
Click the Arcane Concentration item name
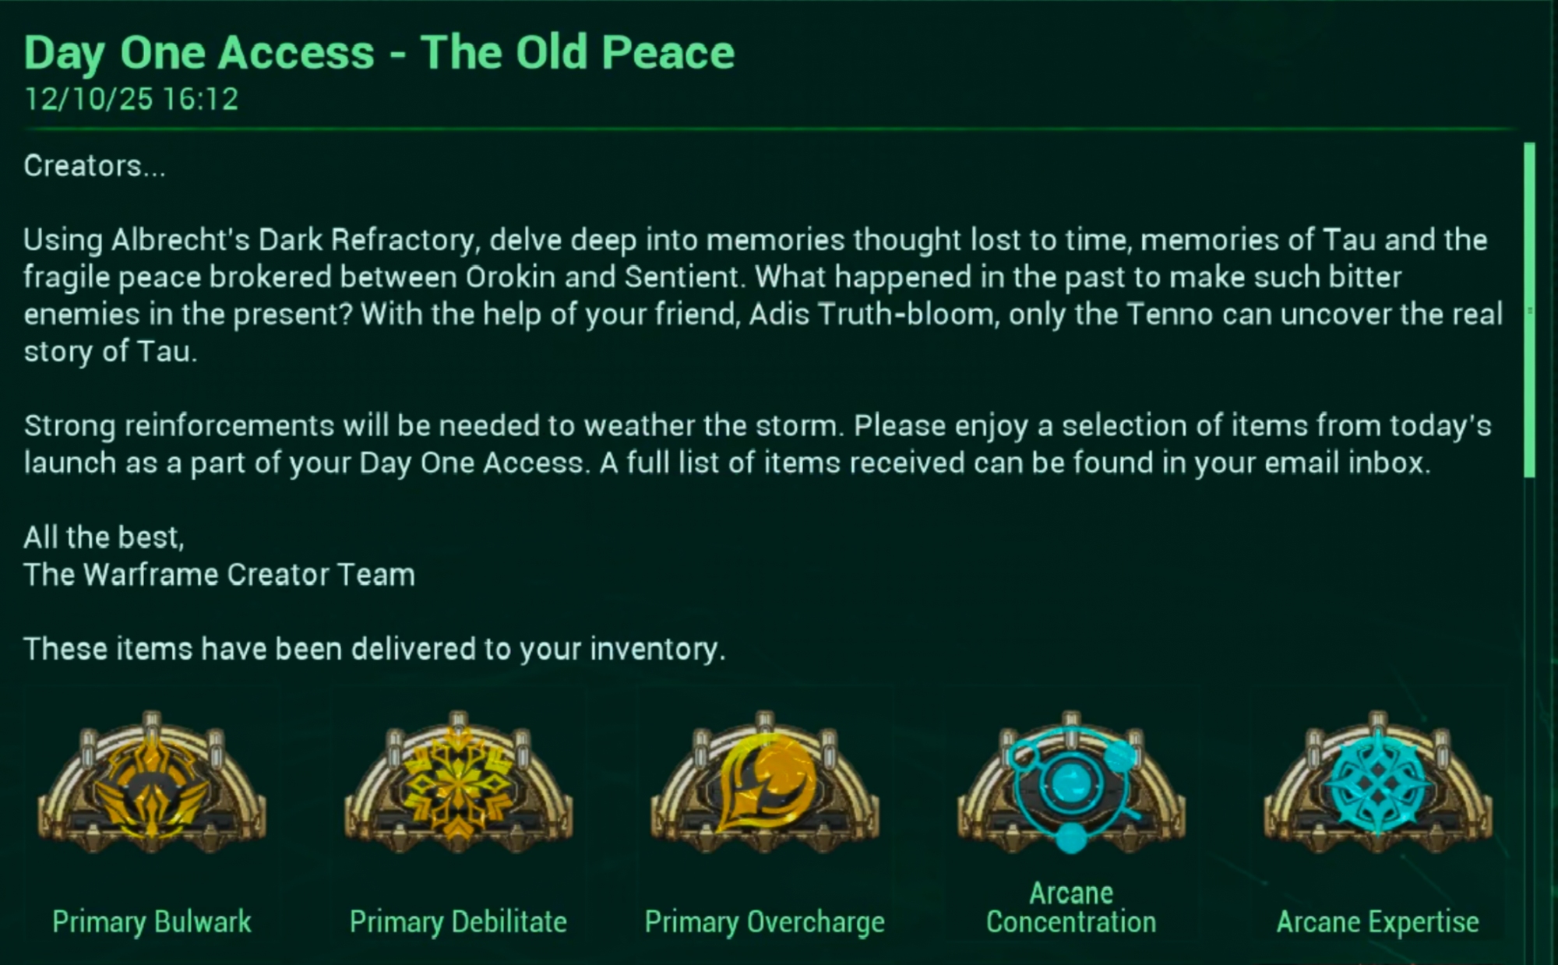[x=1071, y=908]
